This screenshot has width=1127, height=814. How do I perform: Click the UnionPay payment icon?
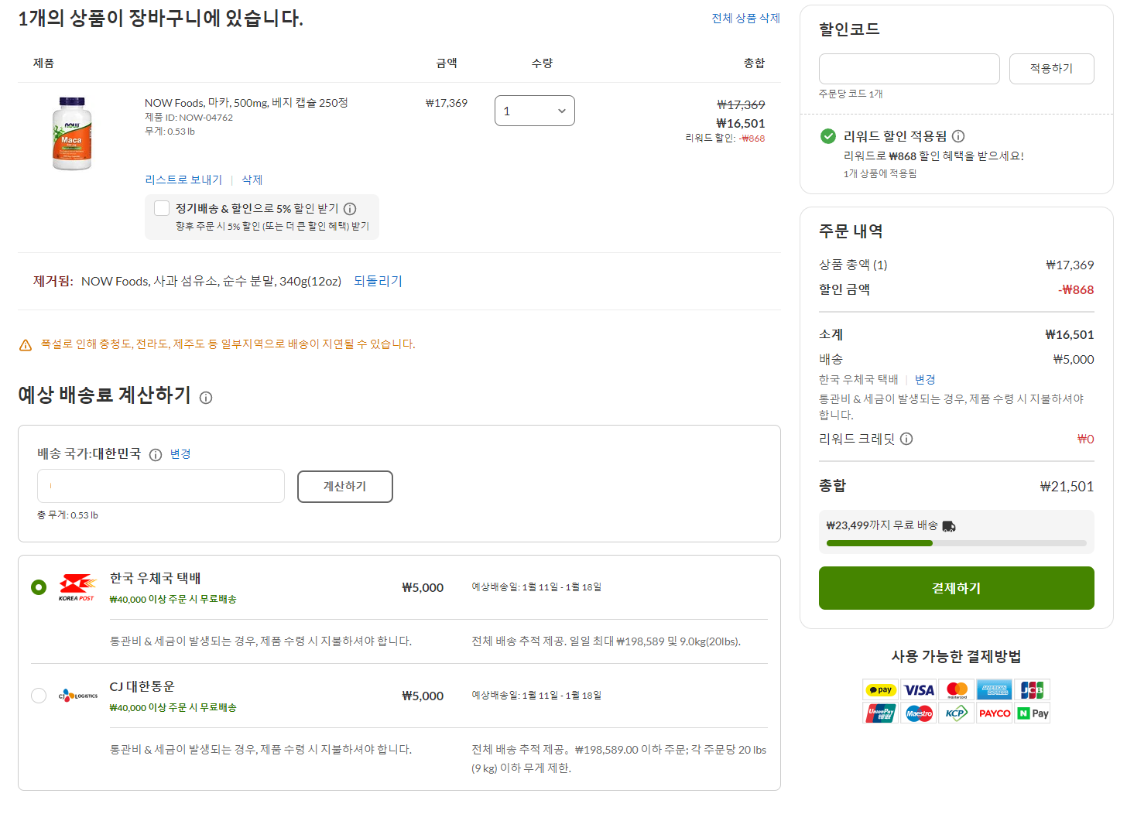click(880, 713)
